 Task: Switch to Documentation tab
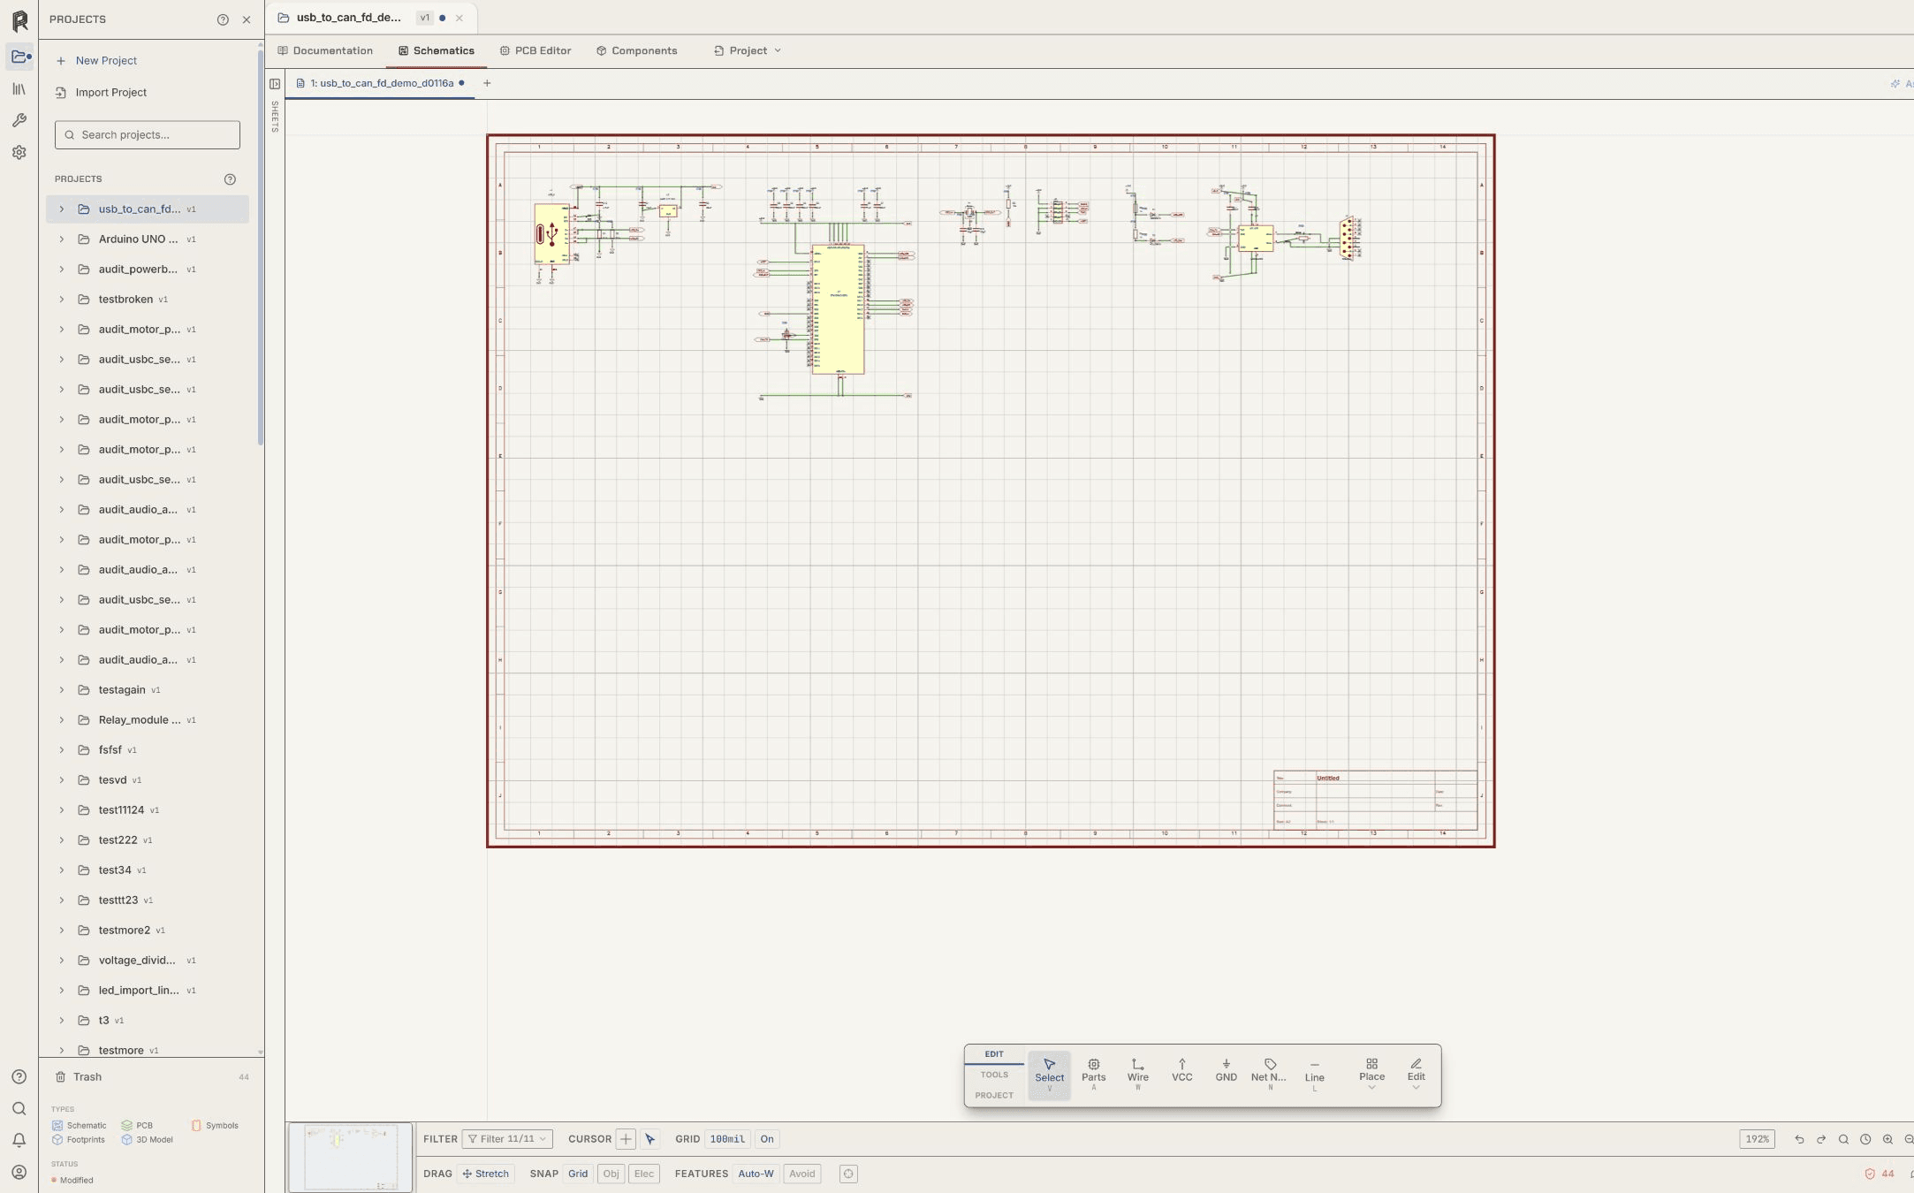pos(325,50)
